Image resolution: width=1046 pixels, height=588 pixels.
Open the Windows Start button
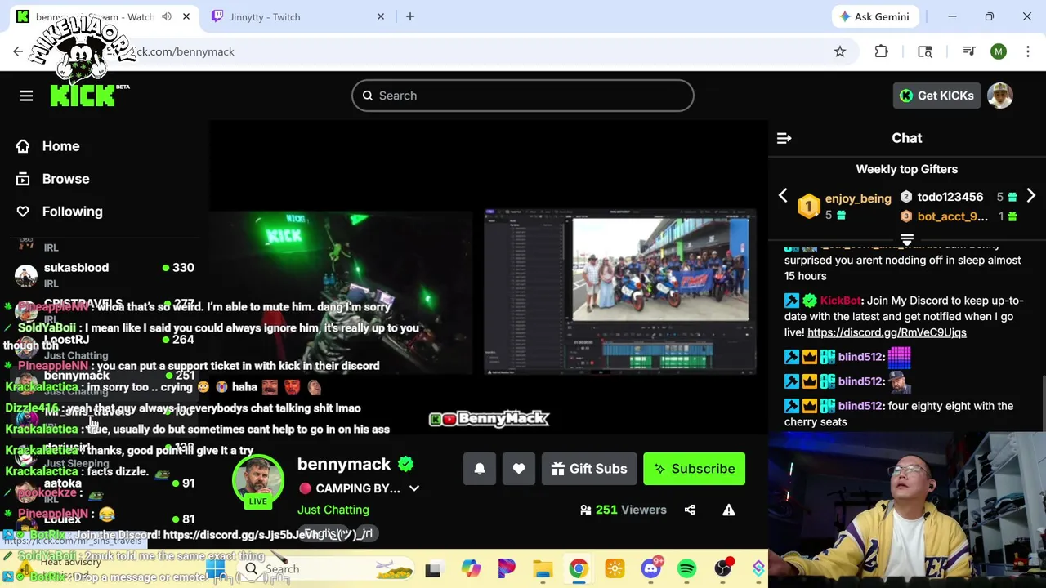[216, 568]
